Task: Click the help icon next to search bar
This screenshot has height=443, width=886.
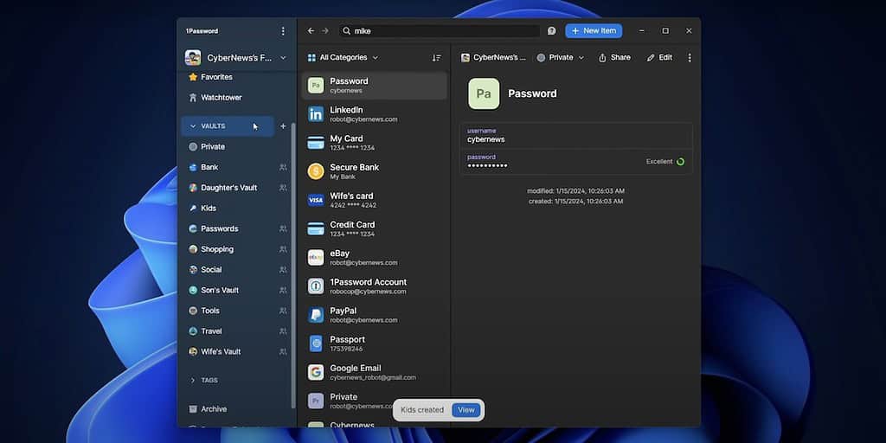Action: click(x=552, y=31)
